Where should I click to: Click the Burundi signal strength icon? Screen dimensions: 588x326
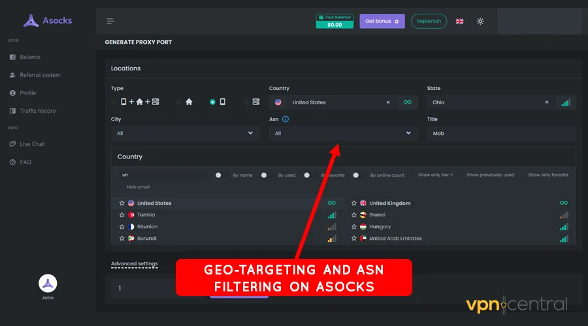point(332,239)
